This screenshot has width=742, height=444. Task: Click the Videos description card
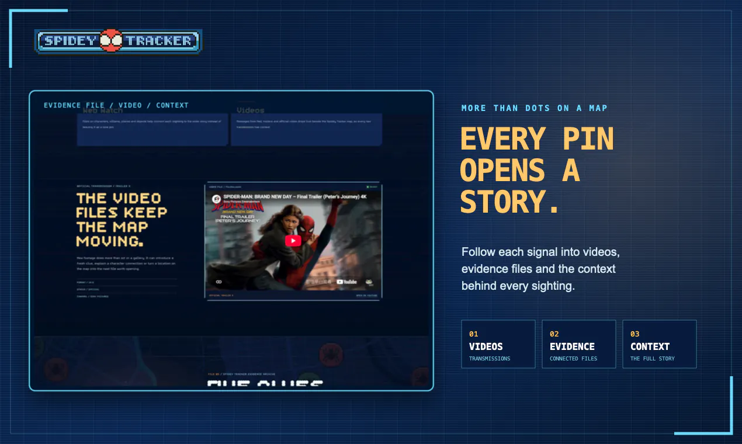coord(306,129)
